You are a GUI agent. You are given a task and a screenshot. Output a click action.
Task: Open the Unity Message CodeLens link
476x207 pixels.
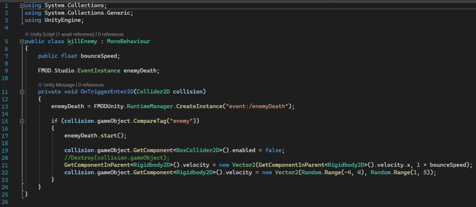pos(59,85)
